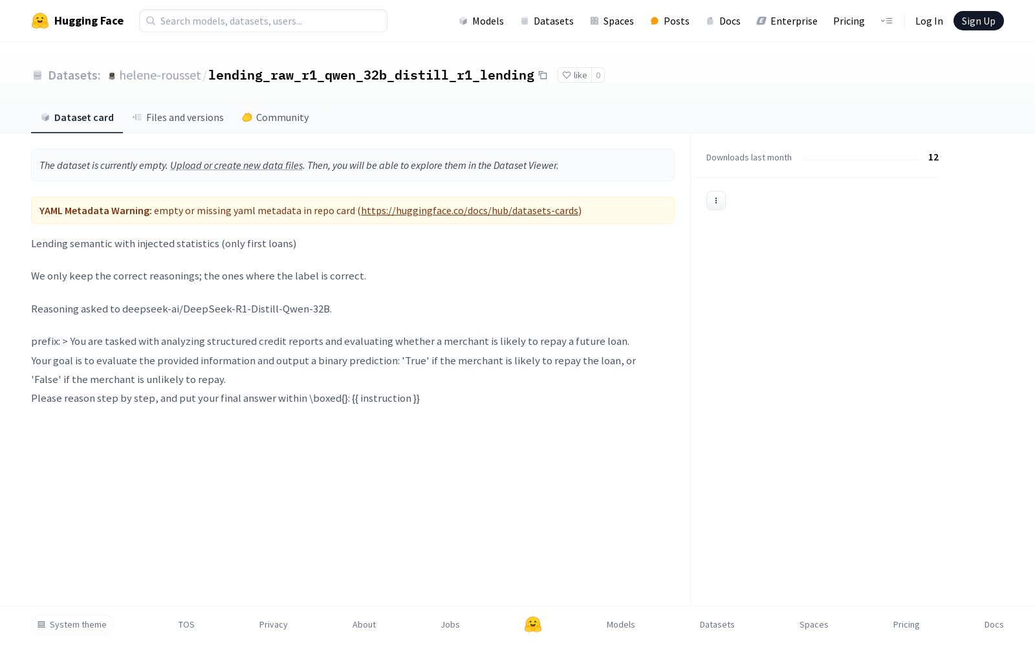1035x647 pixels.
Task: Open TOS in the footer
Action: tap(186, 624)
